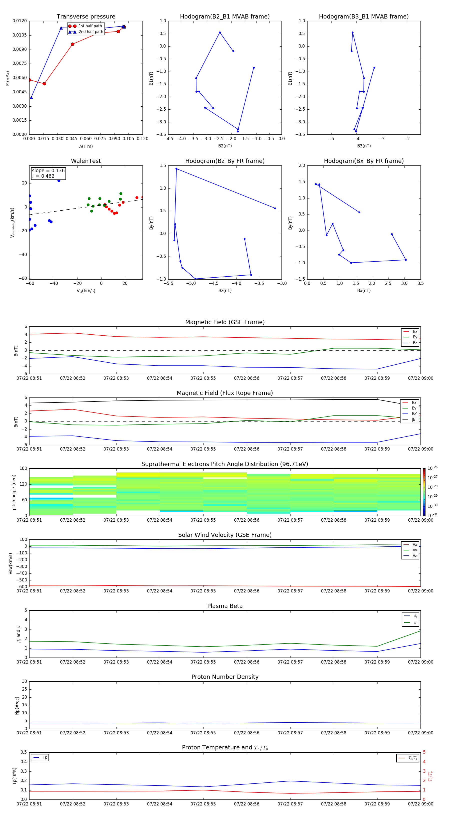Viewport: 450px width, 826px height.
Task: Click the 'Magnetic Field (Flux Rope Frame)' title
Action: pyautogui.click(x=225, y=393)
